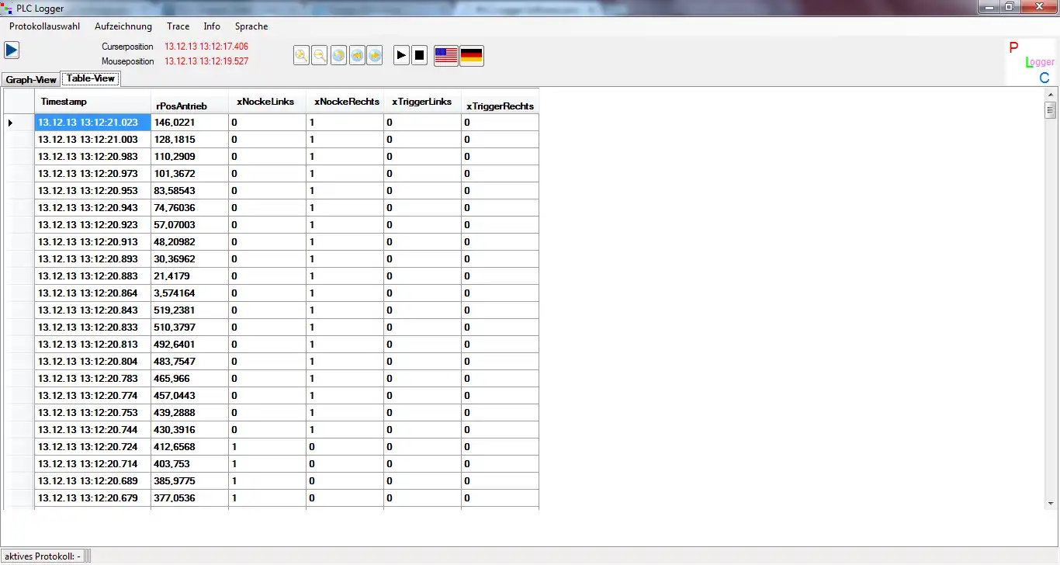Viewport: 1060px width, 565px height.
Task: Click the scroll forward arrow icon
Action: (x=375, y=56)
